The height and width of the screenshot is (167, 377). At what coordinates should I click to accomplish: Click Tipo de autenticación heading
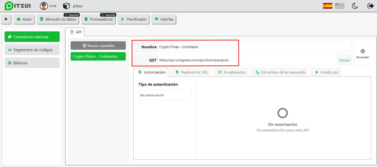(x=158, y=84)
